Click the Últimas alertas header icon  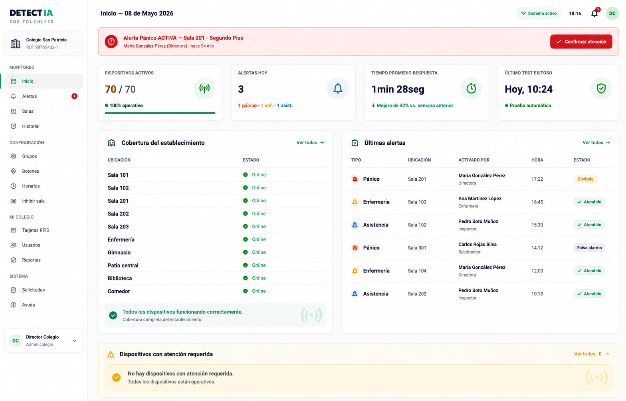(x=355, y=143)
